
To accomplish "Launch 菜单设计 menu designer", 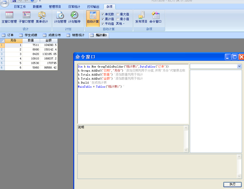I will tap(42, 17).
